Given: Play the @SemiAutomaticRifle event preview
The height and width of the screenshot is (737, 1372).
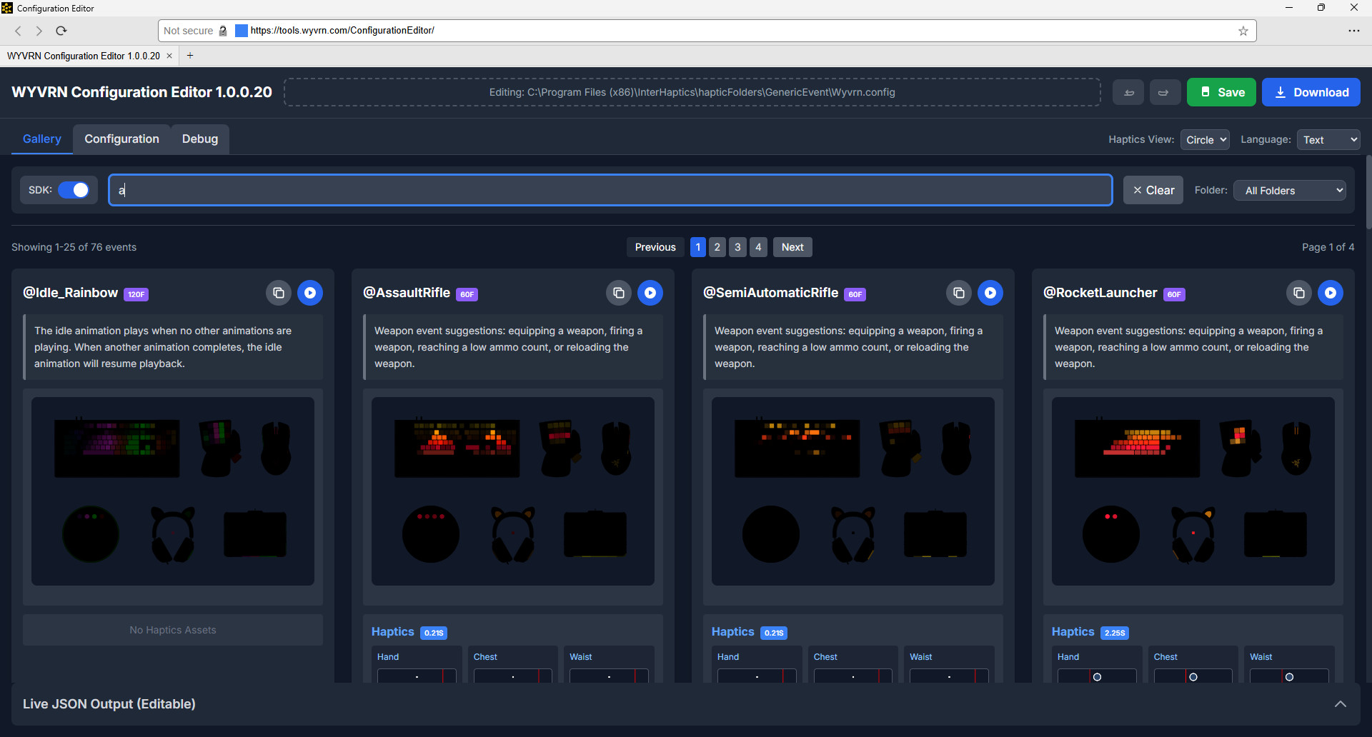Looking at the screenshot, I should (x=990, y=293).
